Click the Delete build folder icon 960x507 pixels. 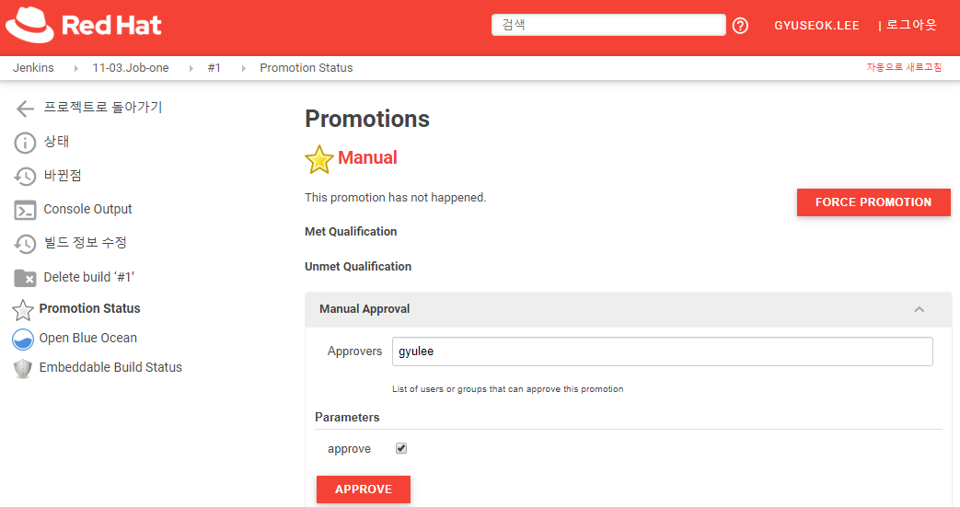tap(25, 278)
